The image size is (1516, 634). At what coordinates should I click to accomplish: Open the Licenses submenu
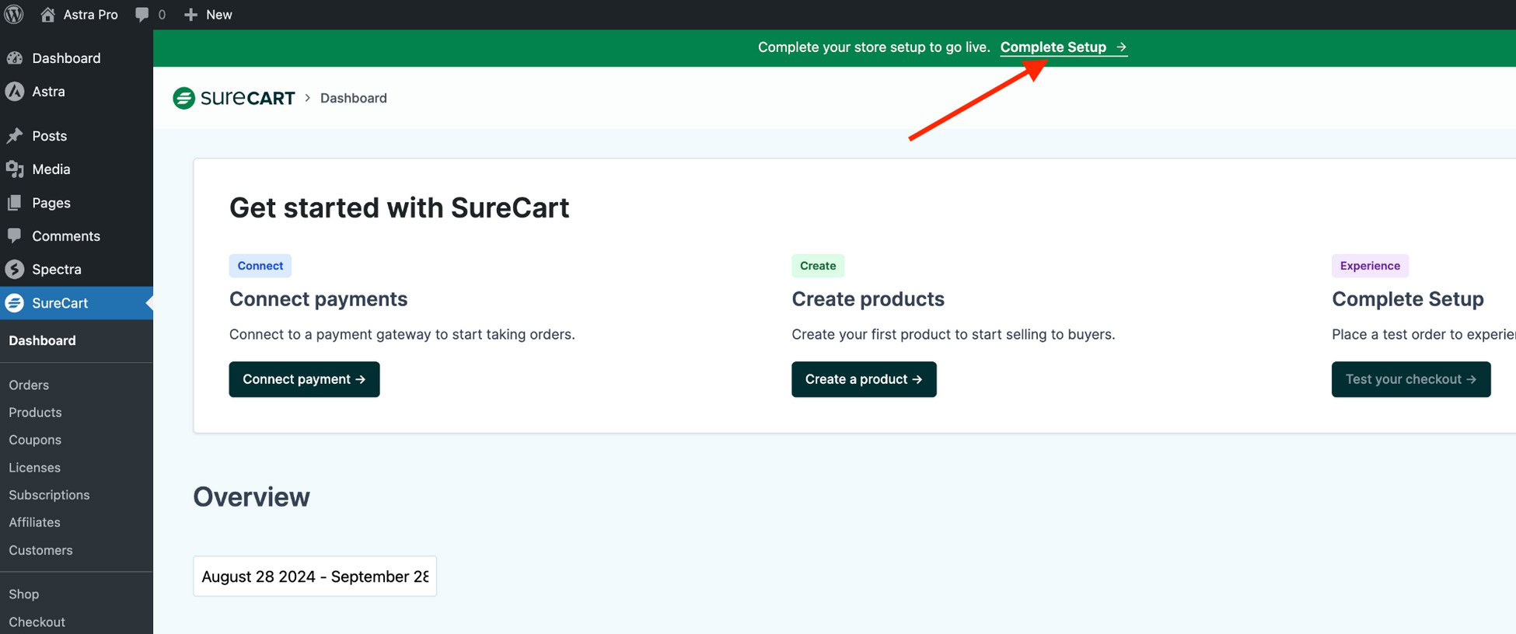pos(34,468)
